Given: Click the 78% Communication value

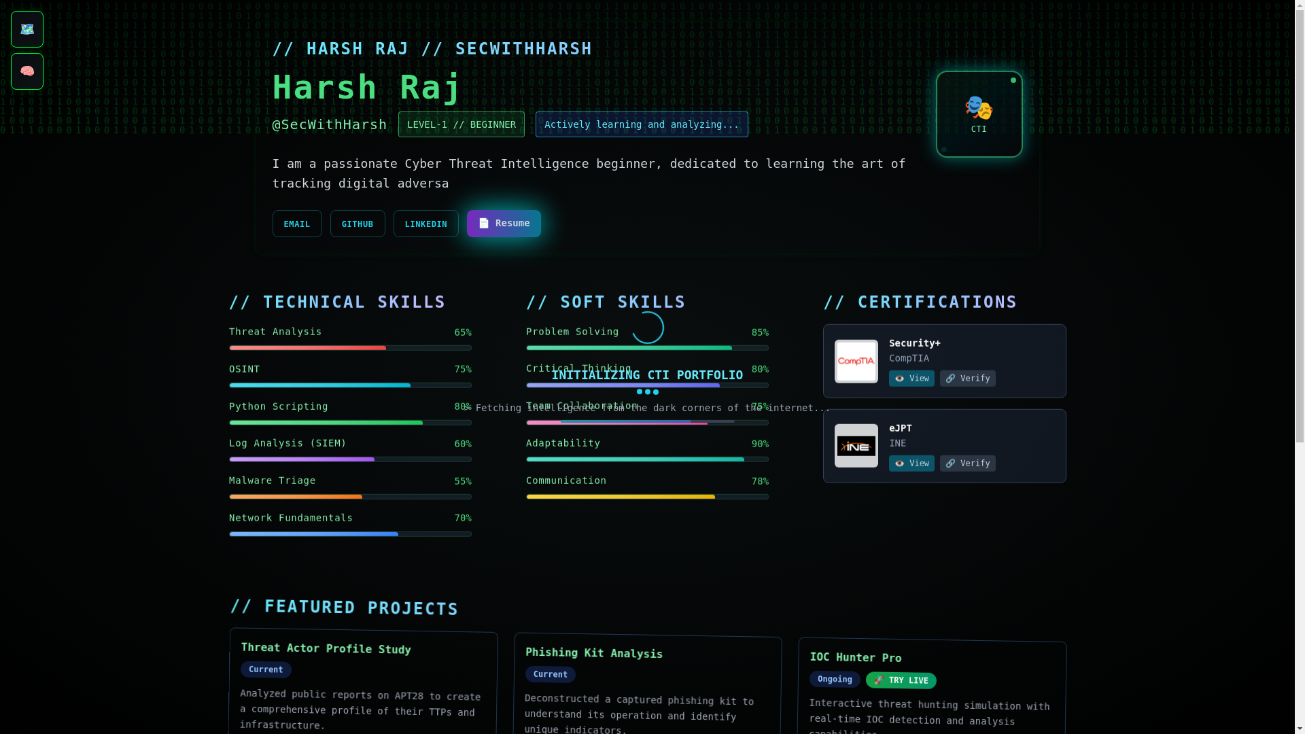Looking at the screenshot, I should click(x=760, y=481).
